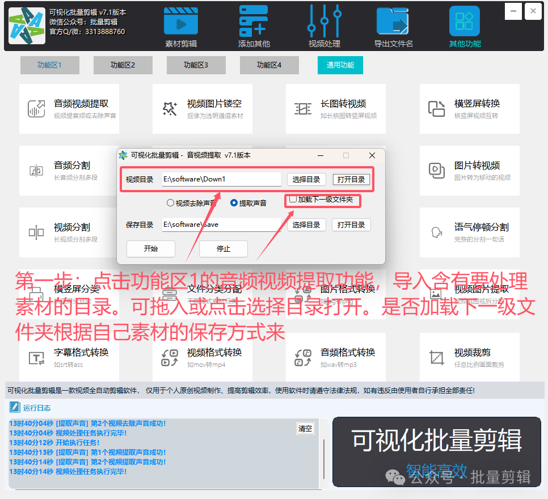Close the 音视频提取 dialog window
The image size is (548, 499).
pos(372,155)
